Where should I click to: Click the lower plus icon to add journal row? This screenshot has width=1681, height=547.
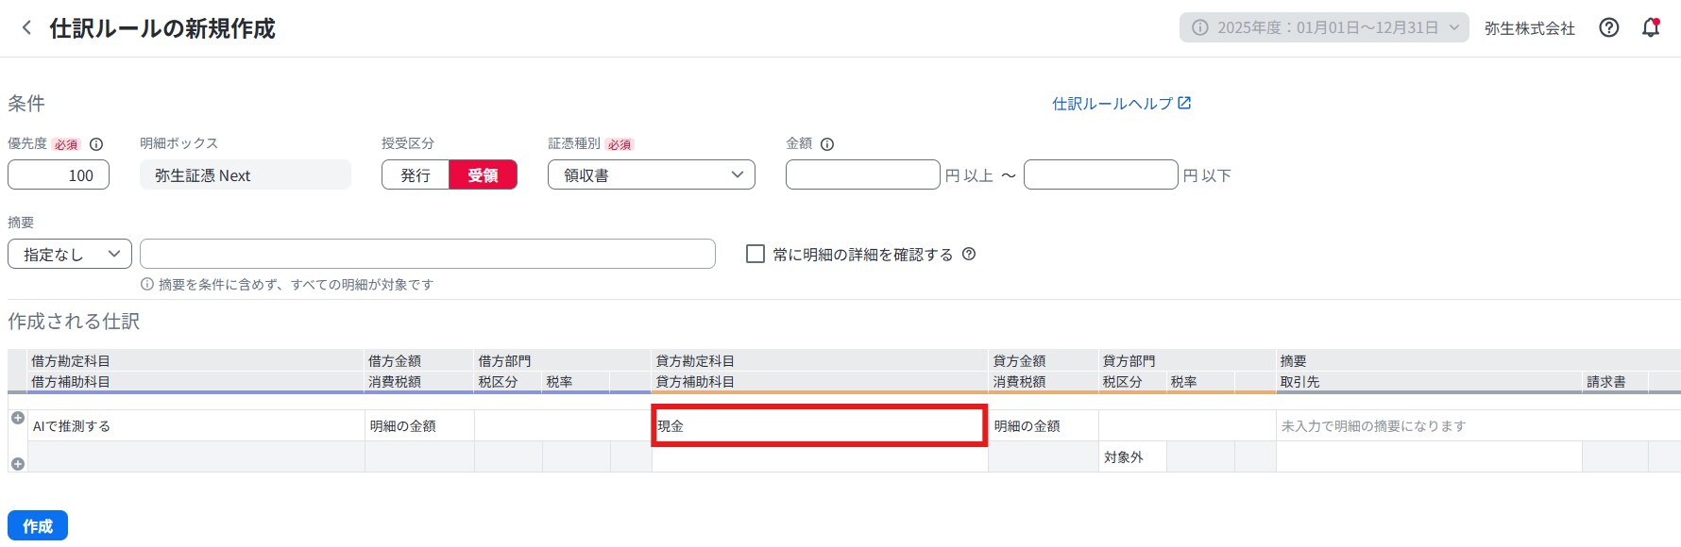click(17, 463)
